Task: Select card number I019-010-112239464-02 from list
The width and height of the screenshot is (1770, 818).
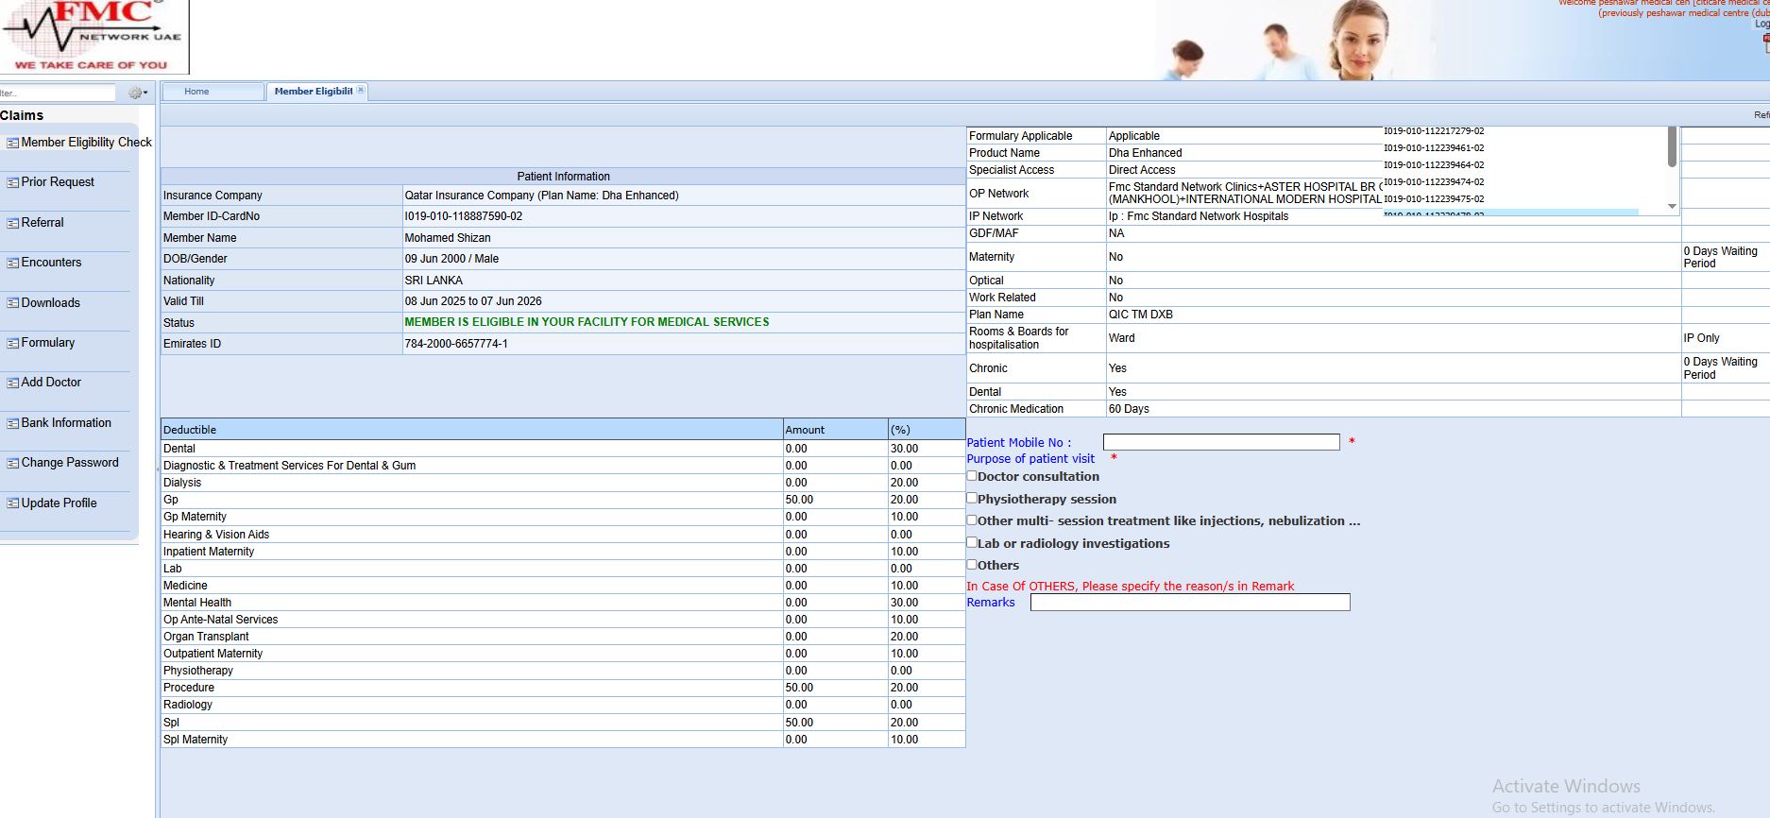Action: (x=1433, y=165)
